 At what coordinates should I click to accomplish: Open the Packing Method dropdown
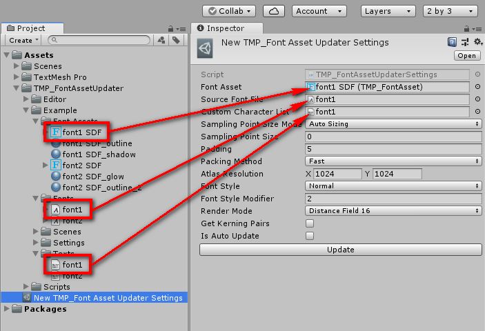tap(393, 161)
